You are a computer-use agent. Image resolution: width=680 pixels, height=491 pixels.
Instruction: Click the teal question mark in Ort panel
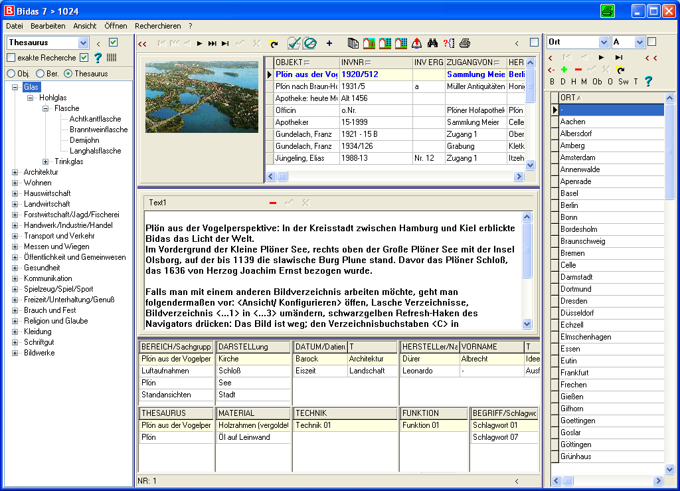click(x=648, y=81)
